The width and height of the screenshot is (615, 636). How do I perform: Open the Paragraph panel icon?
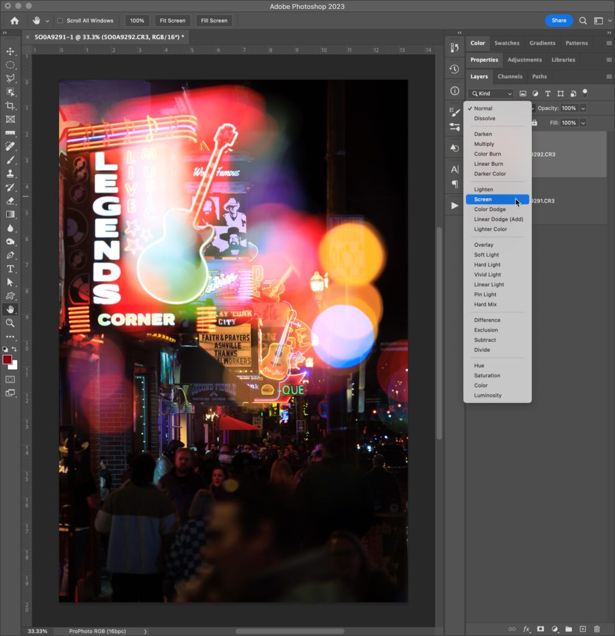tap(454, 184)
